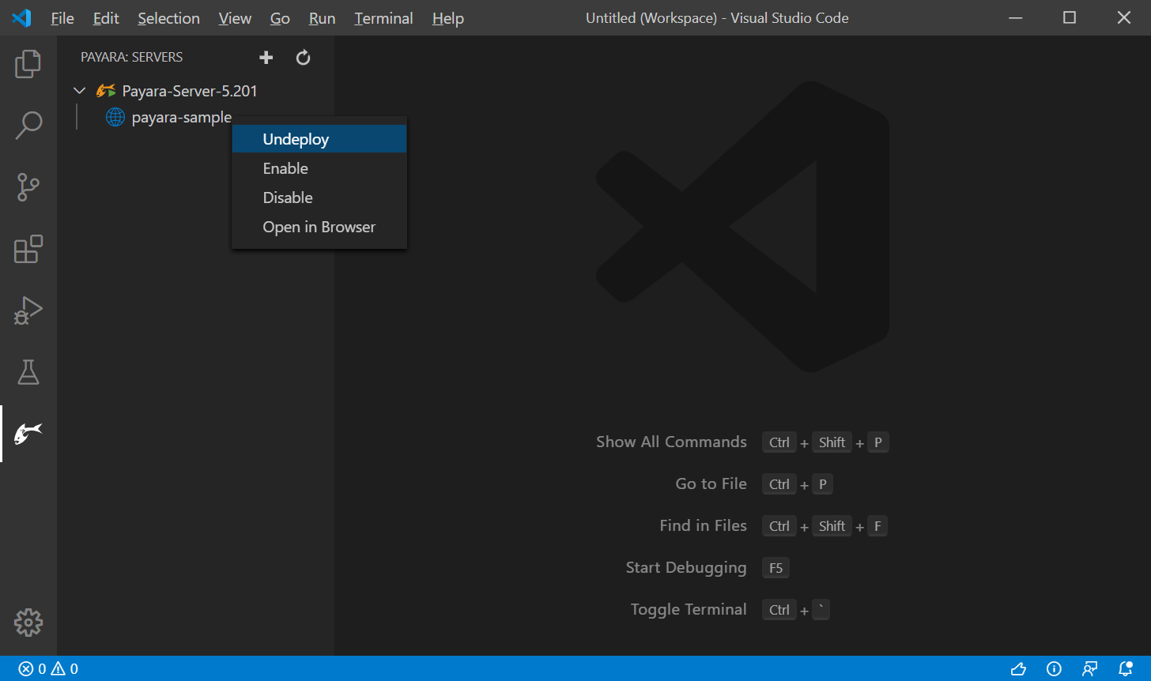This screenshot has height=681, width=1151.
Task: Open the Selection menu in menu bar
Action: 168,18
